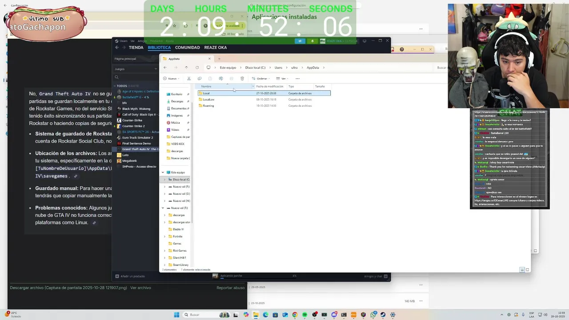The width and height of the screenshot is (569, 320).
Task: Expand the Riot Games folder tree node
Action: coord(164,251)
